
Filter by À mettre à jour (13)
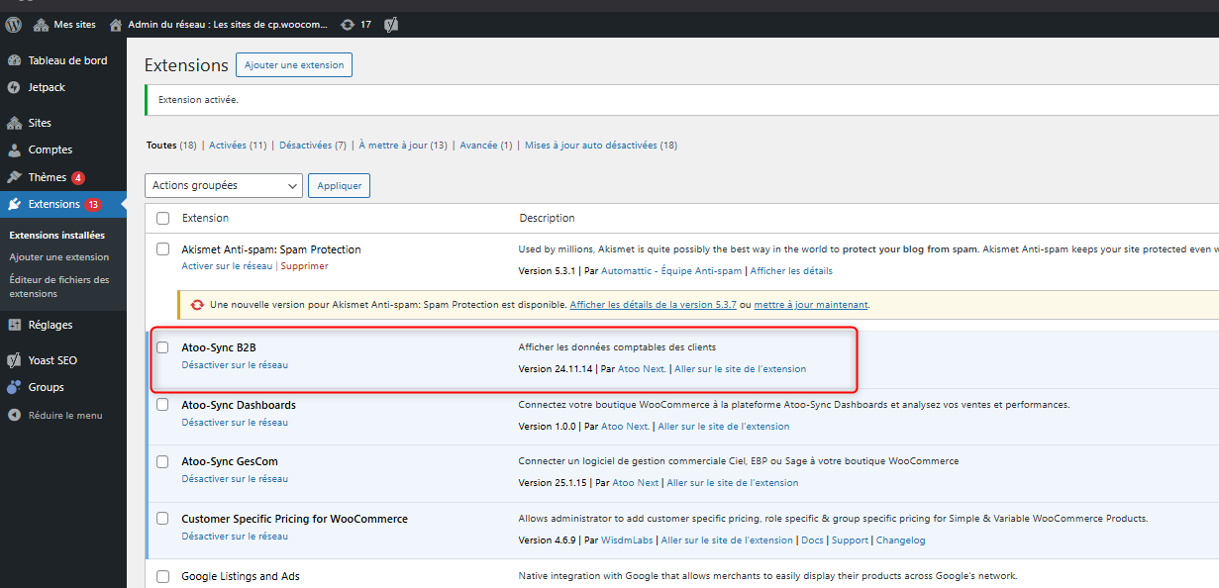(x=403, y=146)
